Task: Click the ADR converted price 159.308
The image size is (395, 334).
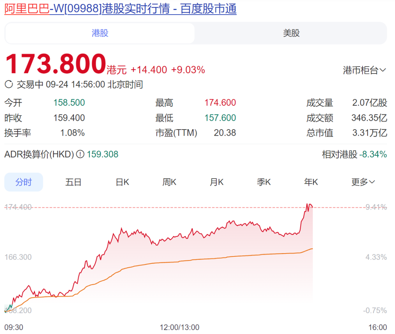Action: click(x=103, y=154)
